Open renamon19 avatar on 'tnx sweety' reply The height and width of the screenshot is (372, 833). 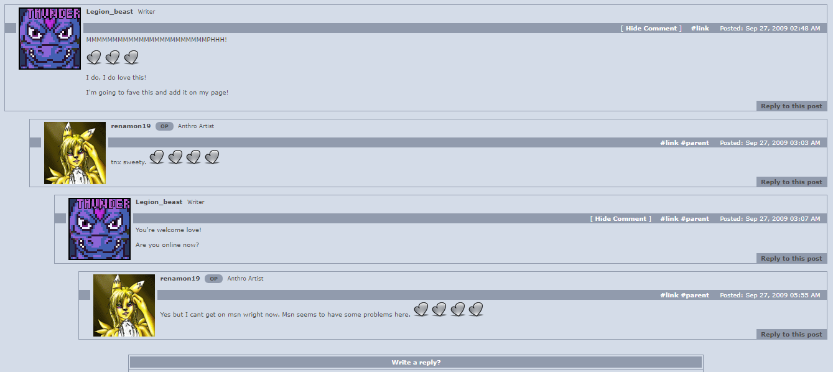coord(75,153)
